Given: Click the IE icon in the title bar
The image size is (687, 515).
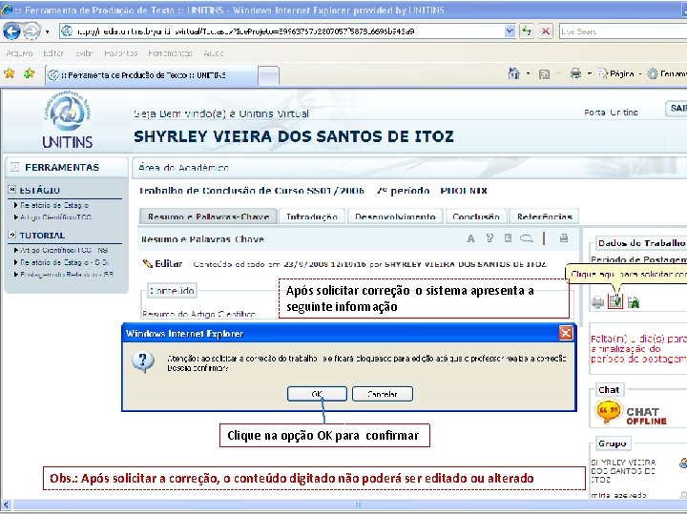Looking at the screenshot, I should 6,10.
